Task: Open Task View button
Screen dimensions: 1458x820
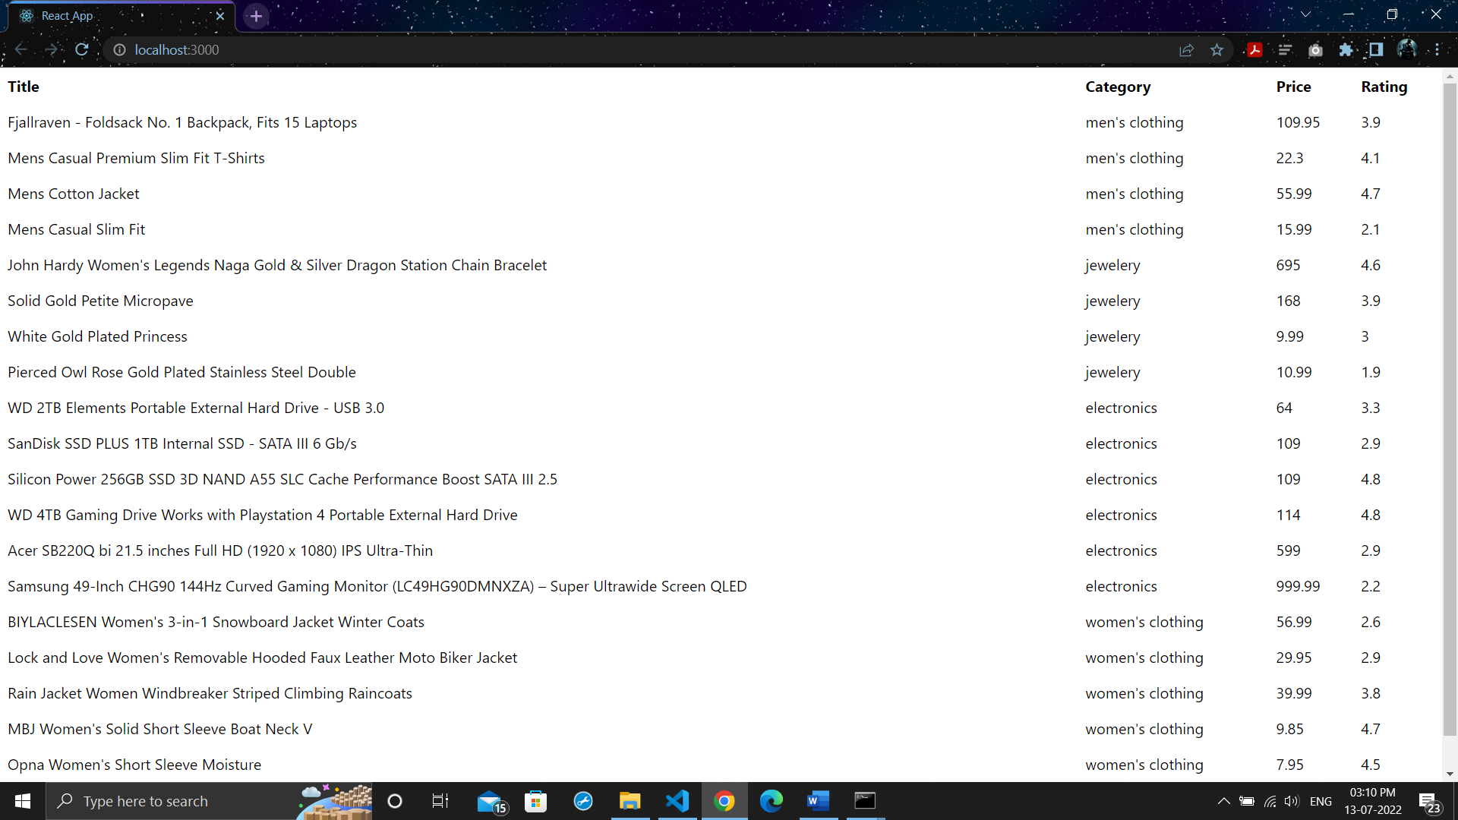Action: pos(440,801)
